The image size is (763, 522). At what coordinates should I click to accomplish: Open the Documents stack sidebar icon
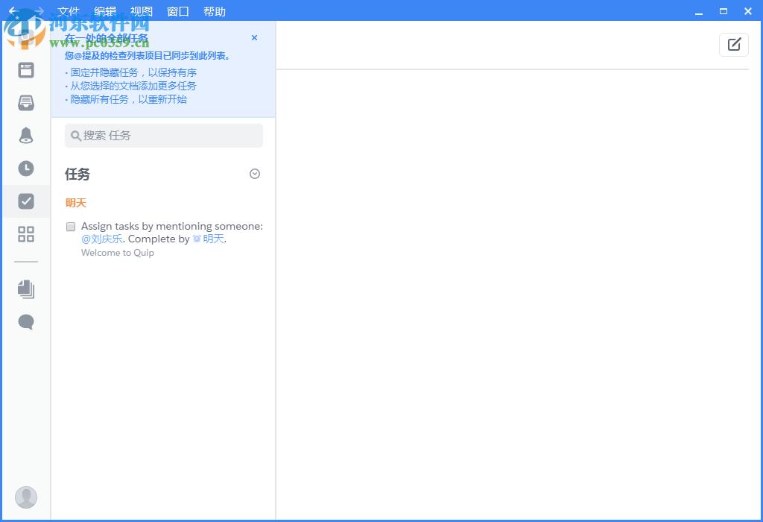pos(26,289)
